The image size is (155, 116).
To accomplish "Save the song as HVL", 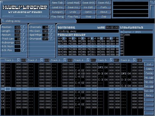I will 104,3.
